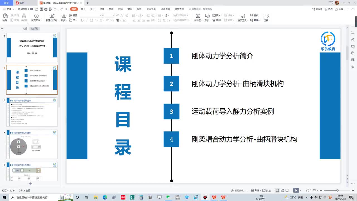Screen dimensions: 357x201
Task: Expand quick access toolbar customize arrow
Action: 66,9
